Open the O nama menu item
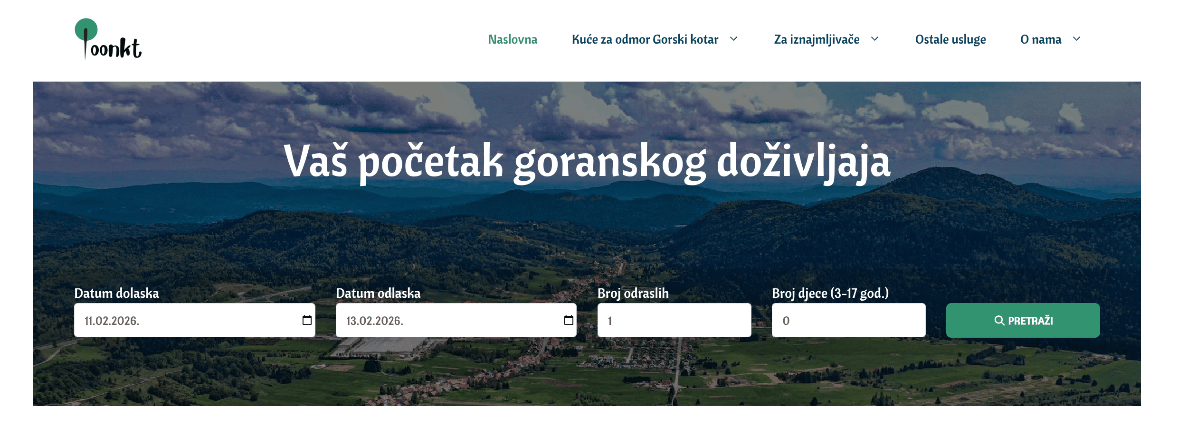Image resolution: width=1178 pixels, height=443 pixels. [x=1040, y=39]
